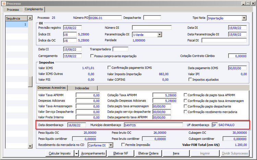The image size is (257, 160).
Task: Tick Confirmação de pagto taxa AFRMM
Action: (186, 95)
